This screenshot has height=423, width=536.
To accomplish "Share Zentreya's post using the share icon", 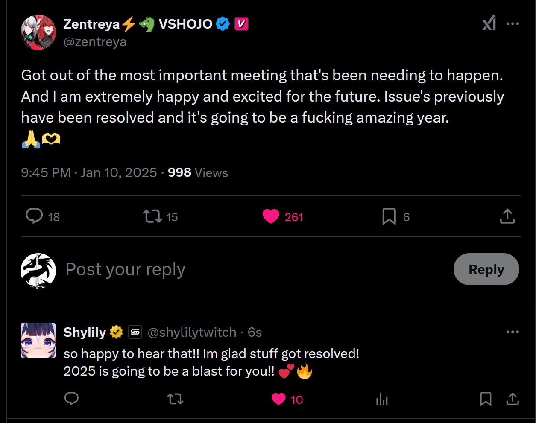I will click(507, 216).
